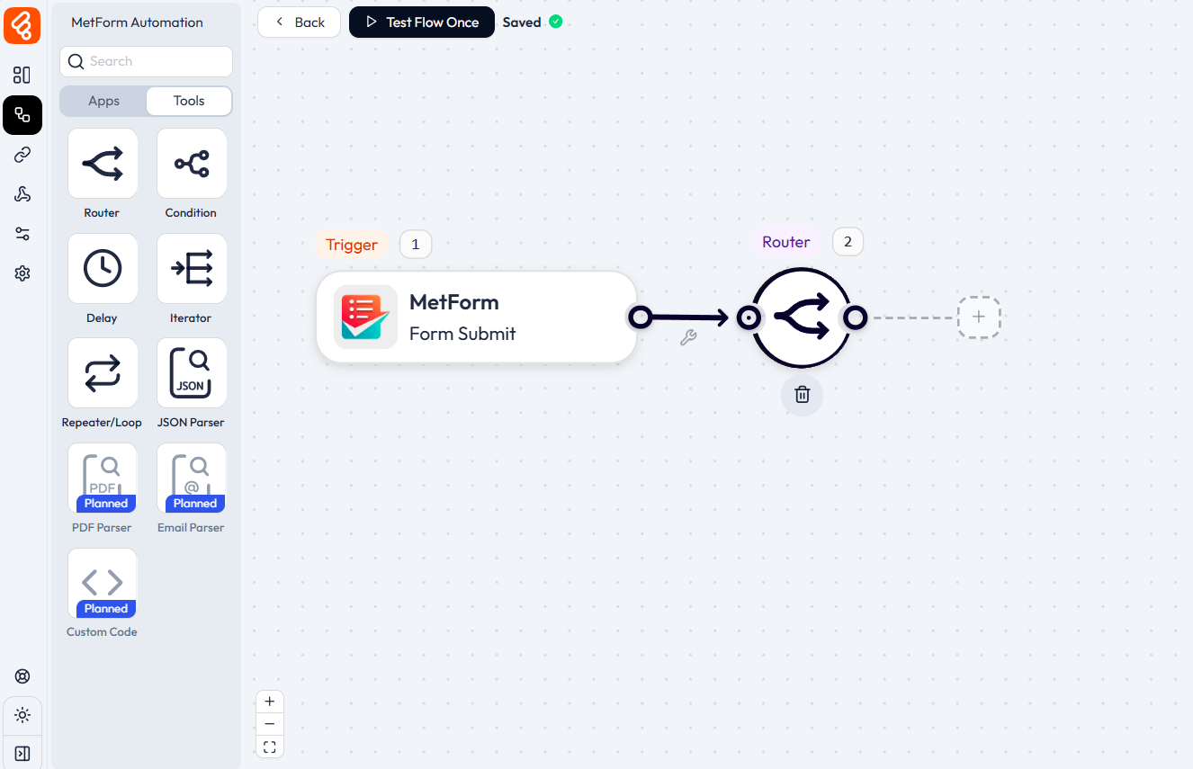Select the JSON Parser tool

click(x=192, y=373)
